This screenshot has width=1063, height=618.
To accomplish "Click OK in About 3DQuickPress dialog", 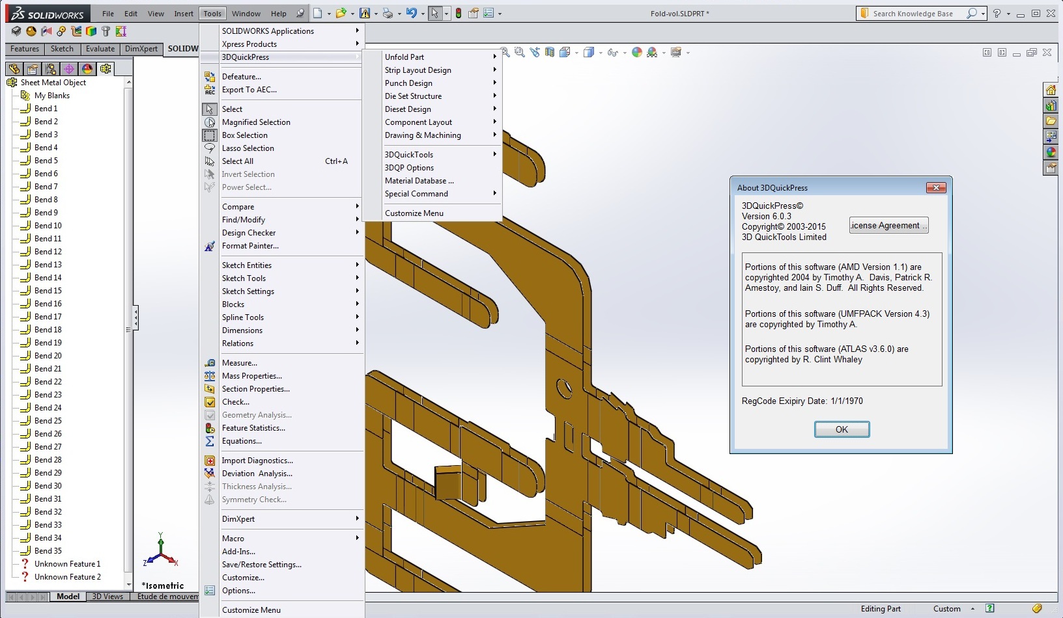I will pyautogui.click(x=842, y=429).
